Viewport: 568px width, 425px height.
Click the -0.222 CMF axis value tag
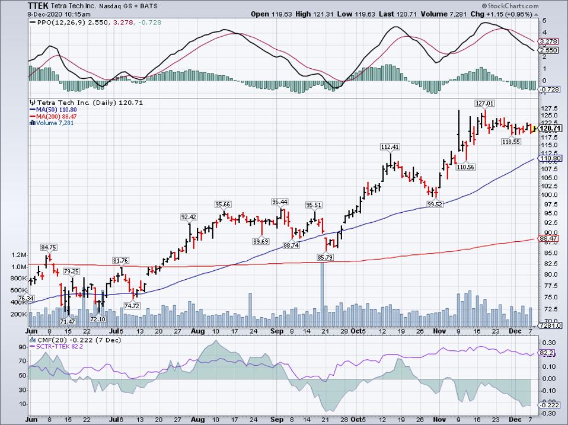tap(550, 405)
